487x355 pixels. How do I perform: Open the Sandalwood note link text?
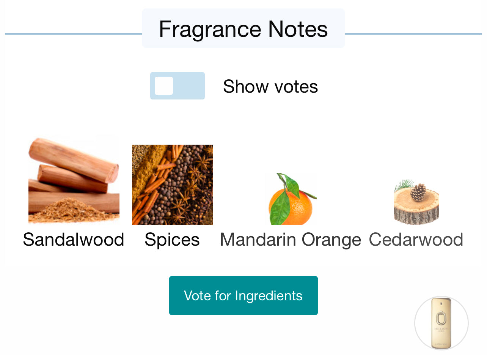(x=74, y=240)
